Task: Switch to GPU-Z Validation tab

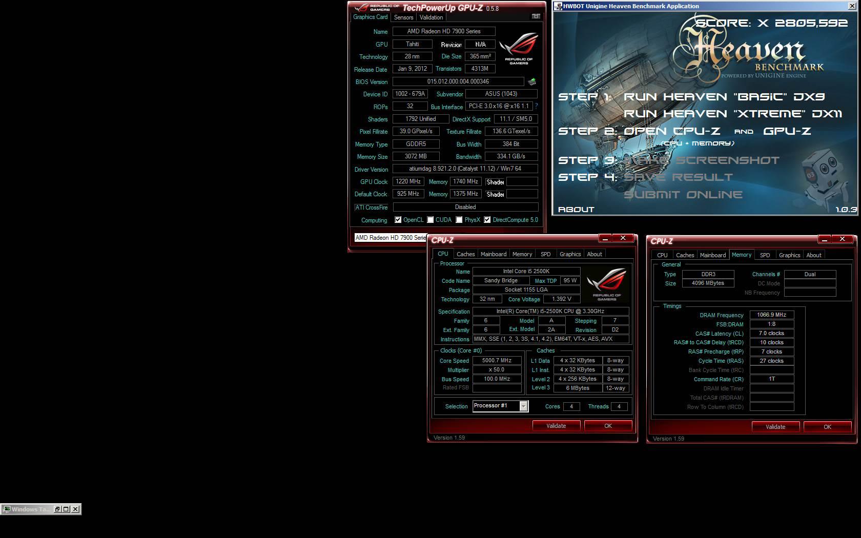Action: pyautogui.click(x=431, y=17)
